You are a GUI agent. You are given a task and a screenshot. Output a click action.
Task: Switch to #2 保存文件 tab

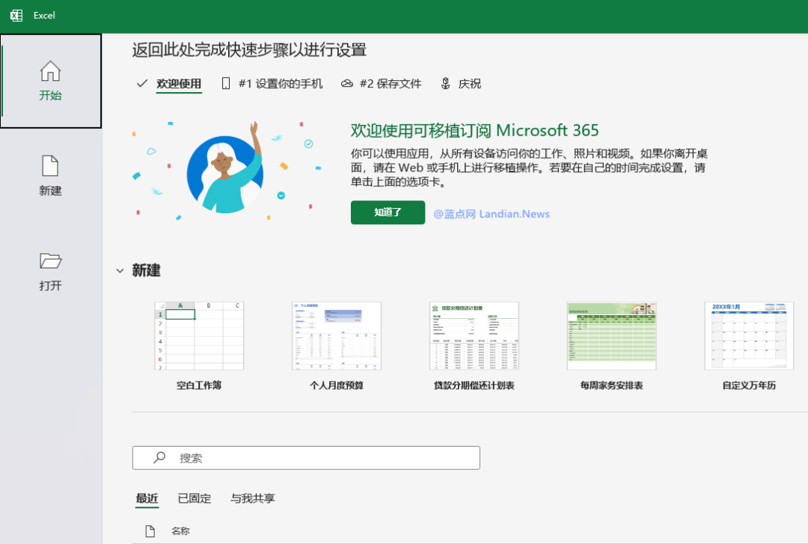pyautogui.click(x=391, y=84)
